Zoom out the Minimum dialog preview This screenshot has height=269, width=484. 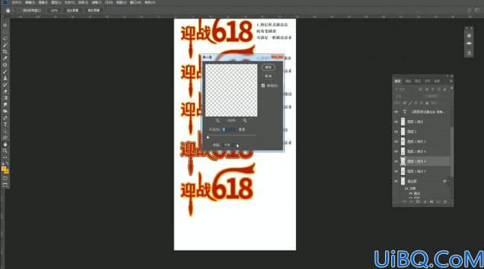point(218,120)
